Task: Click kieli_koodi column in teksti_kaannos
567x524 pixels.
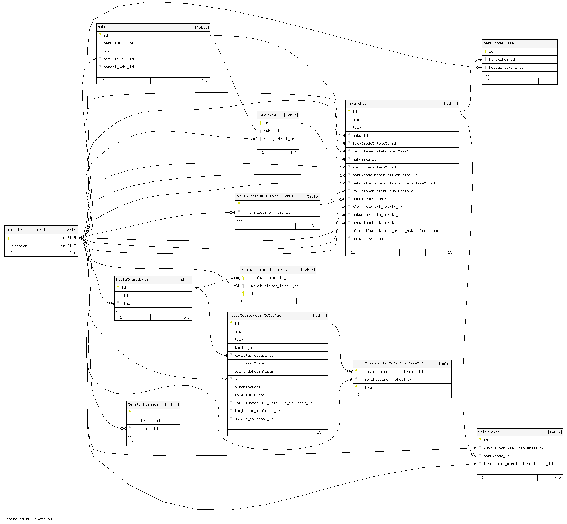Action: [x=153, y=421]
